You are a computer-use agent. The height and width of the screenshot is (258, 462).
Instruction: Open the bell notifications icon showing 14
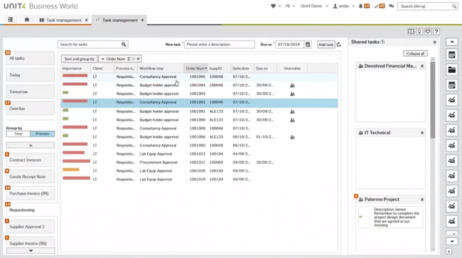[360, 6]
